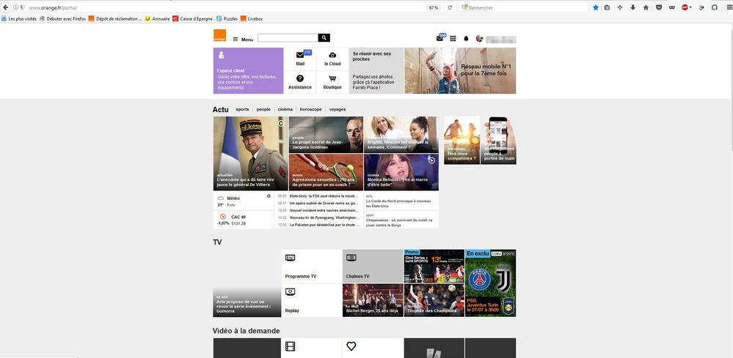Select the sports tab under Actu
Viewport: 733px width, 358px height.
[242, 109]
